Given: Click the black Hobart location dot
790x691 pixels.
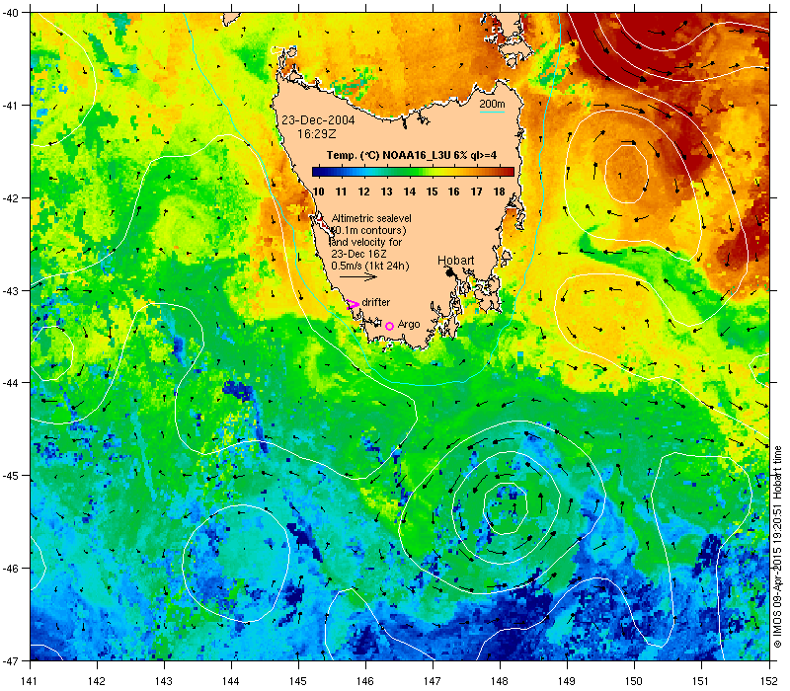Looking at the screenshot, I should pos(449,272).
